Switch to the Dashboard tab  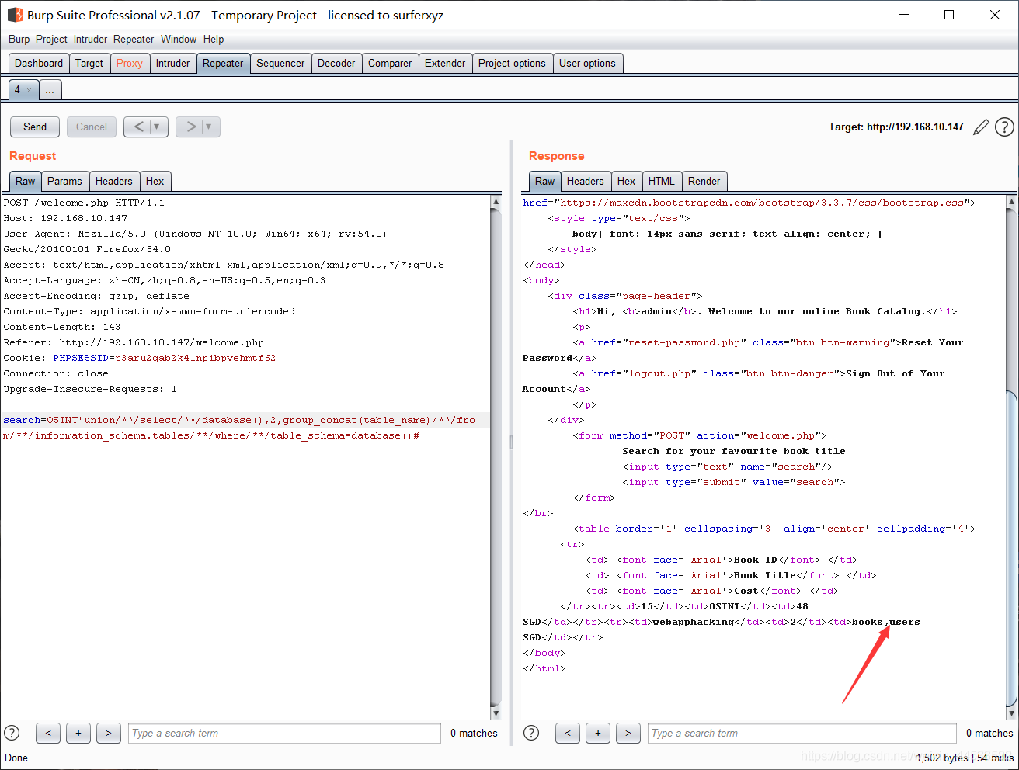click(39, 64)
